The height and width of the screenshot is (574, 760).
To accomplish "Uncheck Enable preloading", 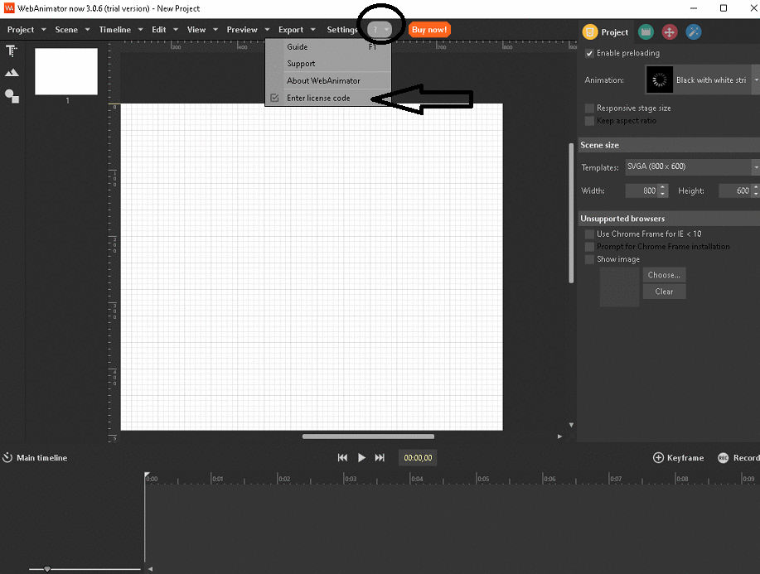I will coord(589,54).
